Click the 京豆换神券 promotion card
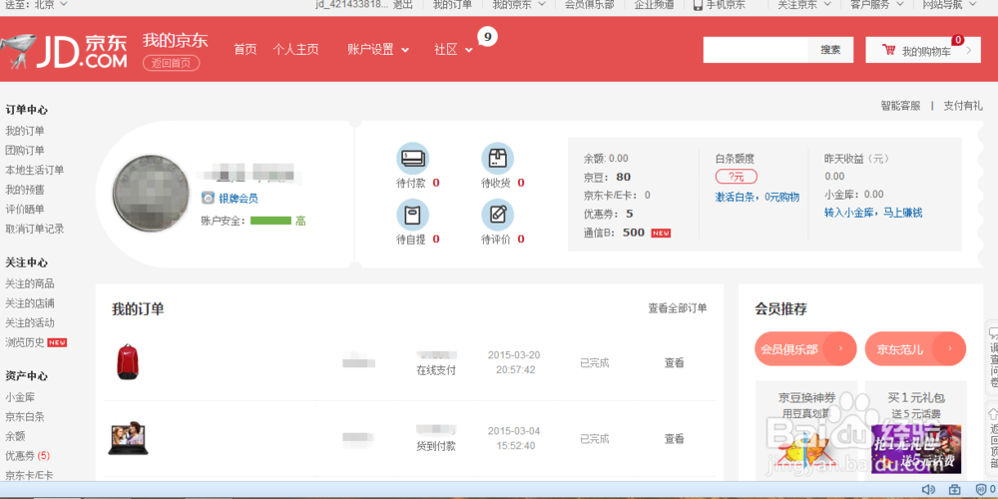This screenshot has width=998, height=499. click(x=806, y=430)
